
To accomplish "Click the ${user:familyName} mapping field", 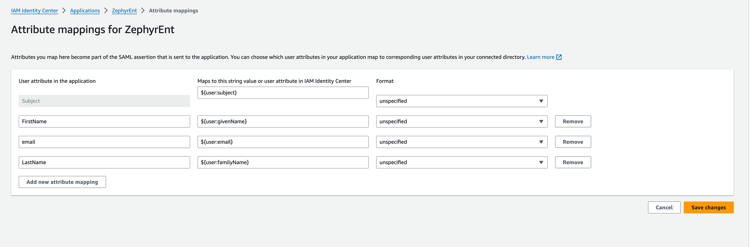I will click(x=283, y=163).
